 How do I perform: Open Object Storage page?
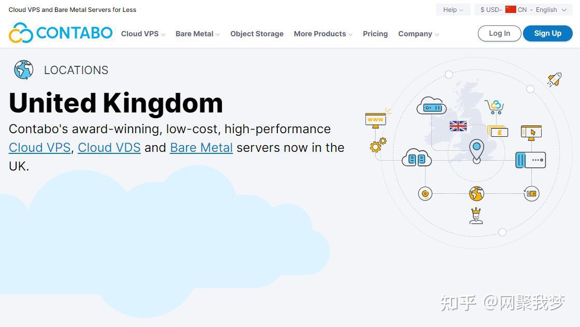pos(257,34)
